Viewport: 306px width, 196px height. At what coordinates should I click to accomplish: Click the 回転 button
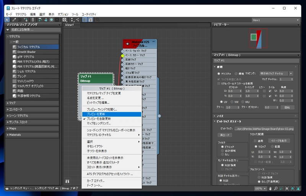pos(287,107)
